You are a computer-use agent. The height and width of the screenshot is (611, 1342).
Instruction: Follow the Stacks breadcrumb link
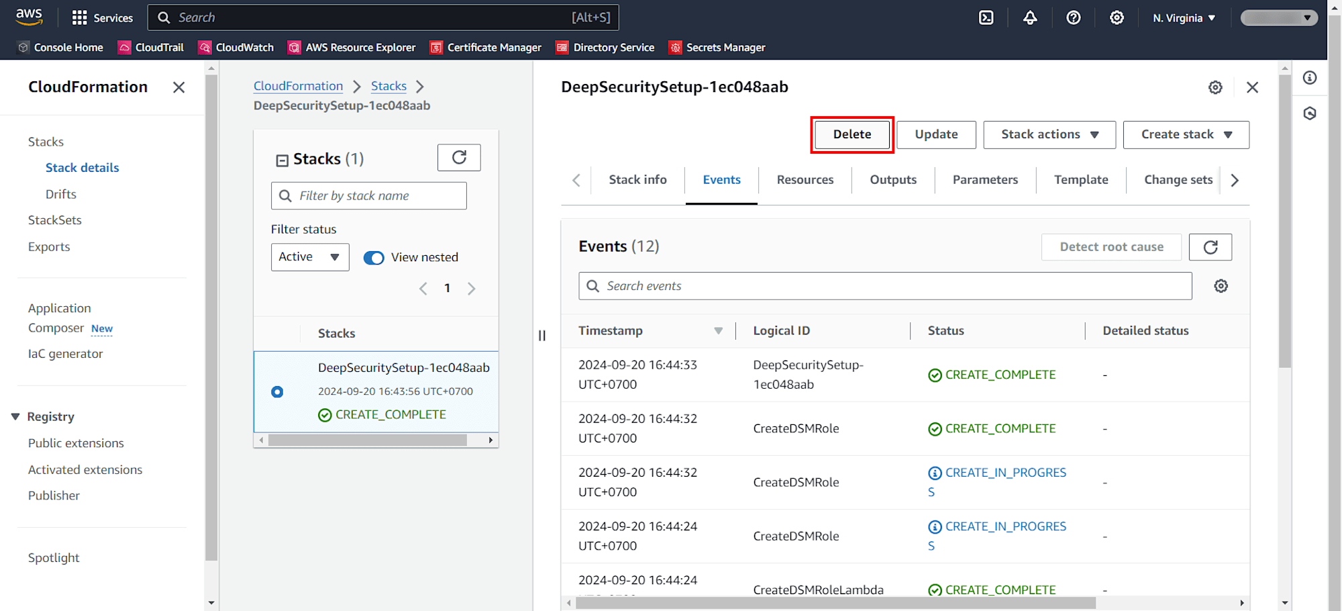point(389,86)
